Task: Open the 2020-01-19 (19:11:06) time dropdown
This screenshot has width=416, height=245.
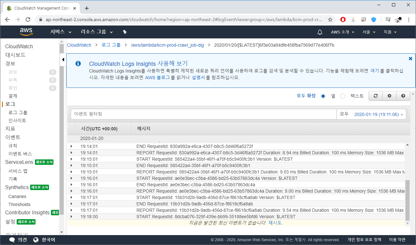Action: pyautogui.click(x=379, y=114)
